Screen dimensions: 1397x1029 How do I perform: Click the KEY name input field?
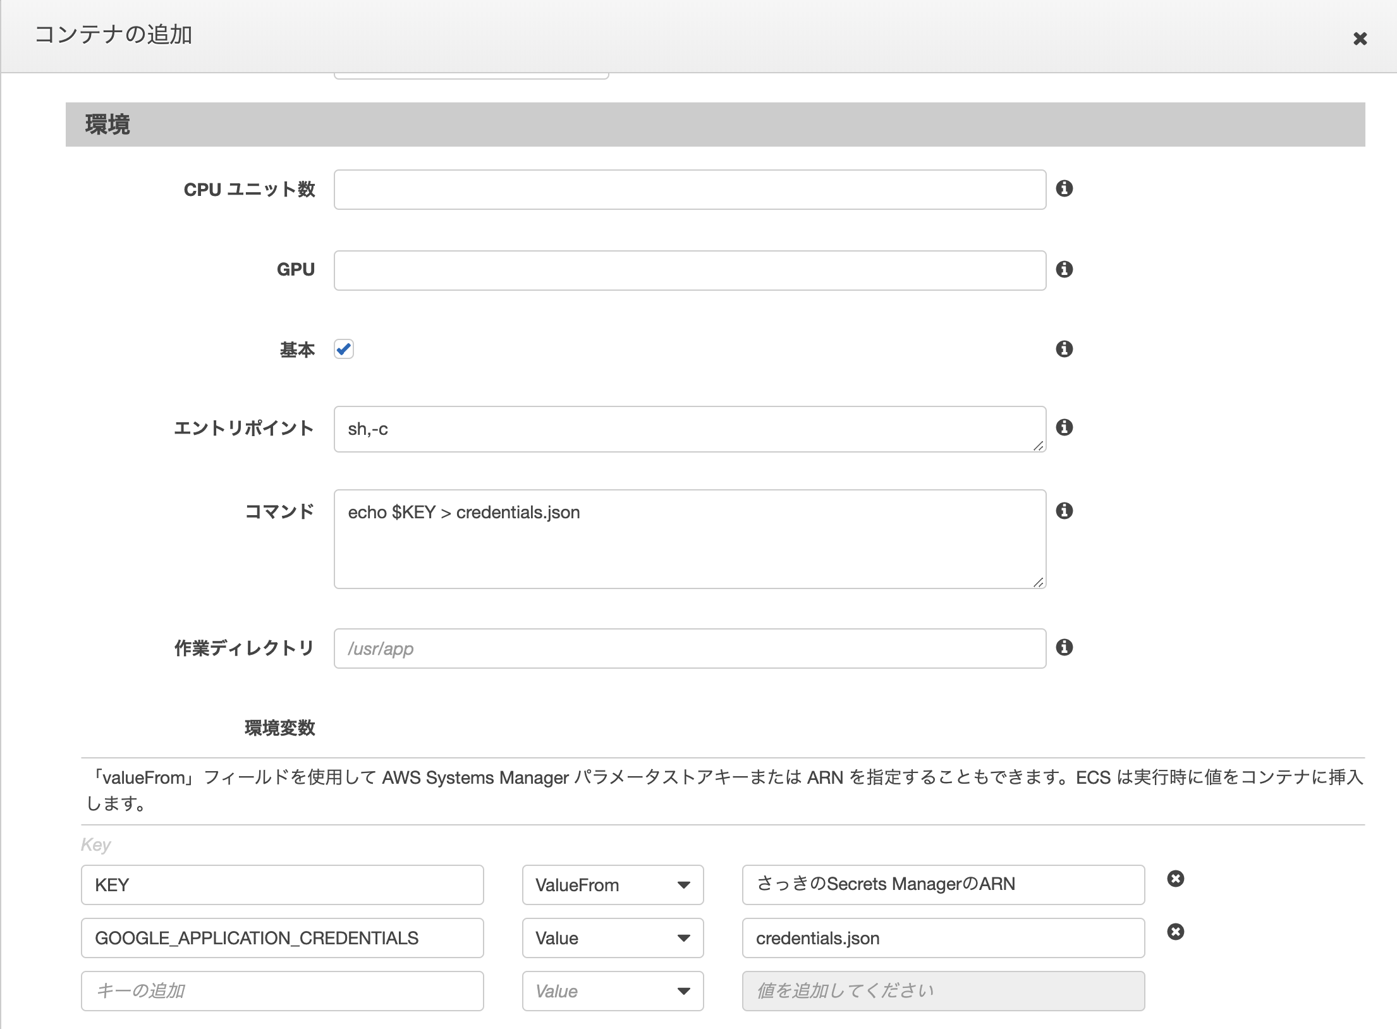(x=283, y=885)
